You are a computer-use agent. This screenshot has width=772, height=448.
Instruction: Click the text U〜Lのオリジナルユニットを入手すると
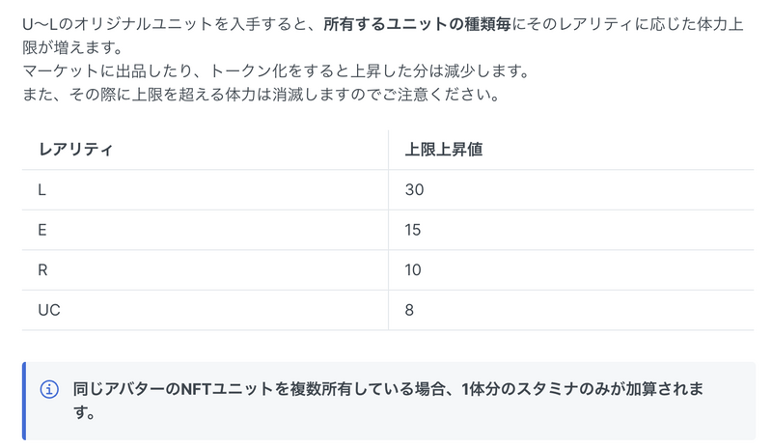169,24
